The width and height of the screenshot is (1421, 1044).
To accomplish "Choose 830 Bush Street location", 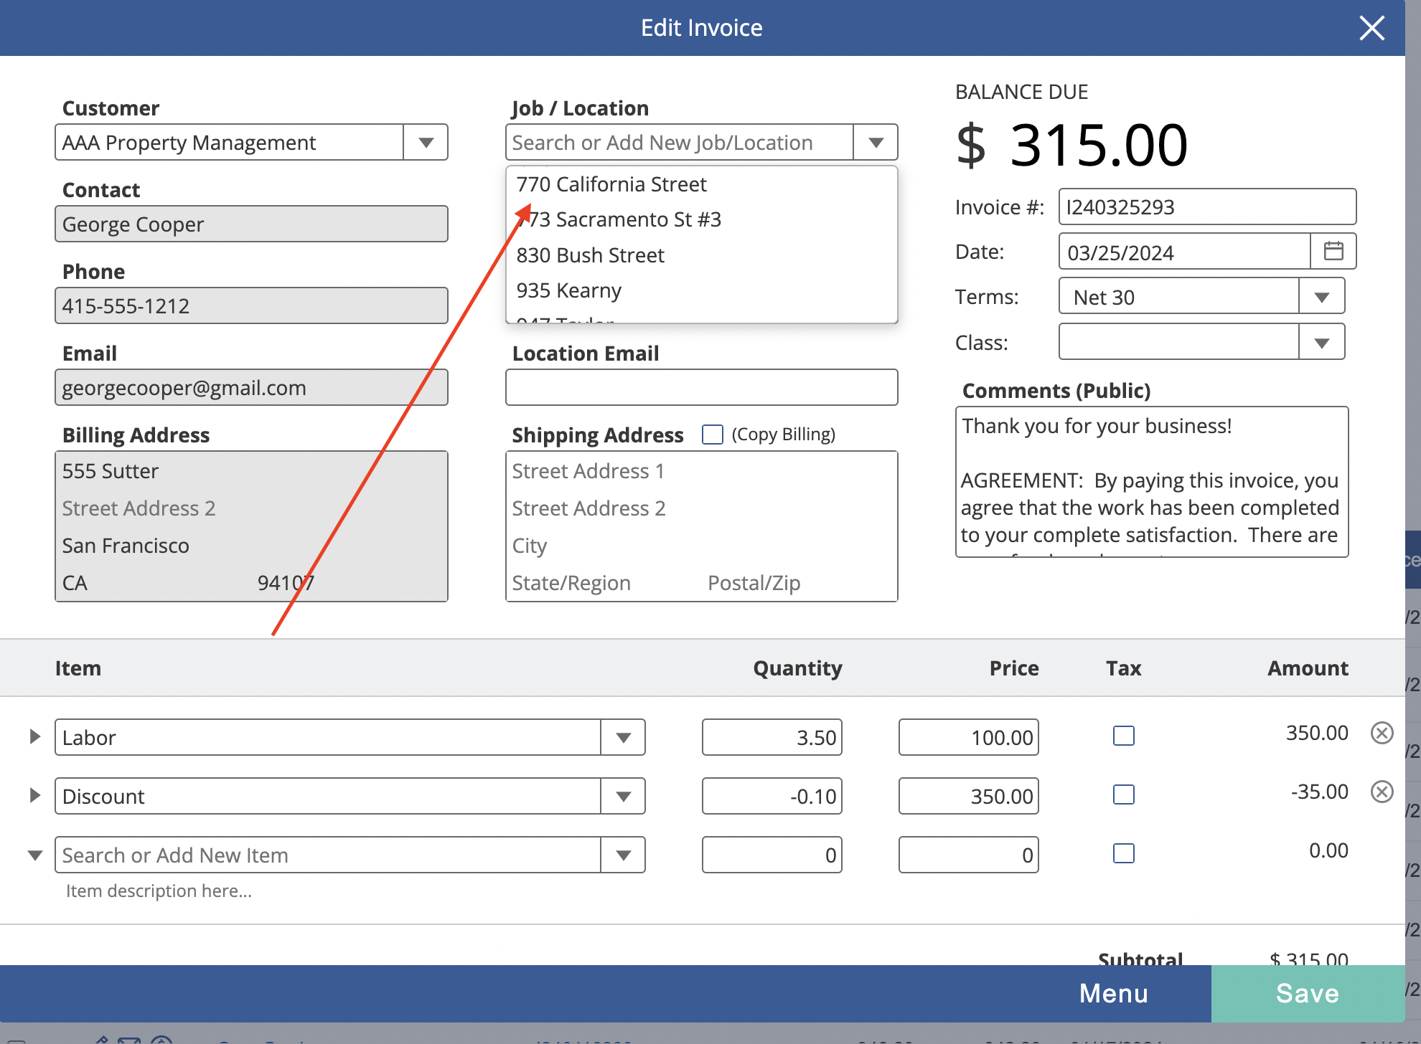I will 590,255.
